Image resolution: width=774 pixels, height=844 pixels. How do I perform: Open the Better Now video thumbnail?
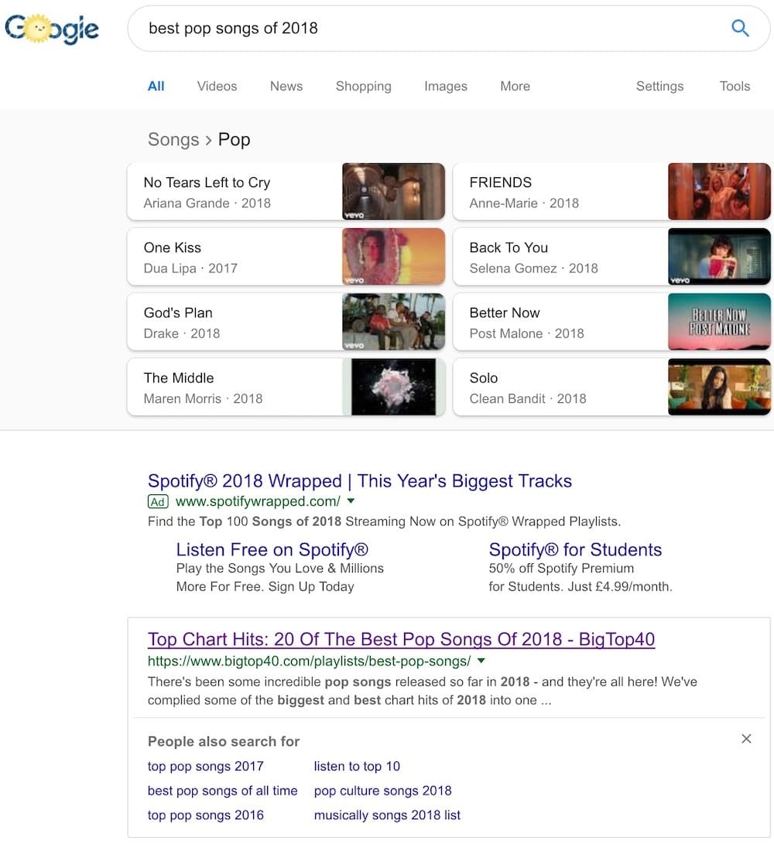click(719, 322)
